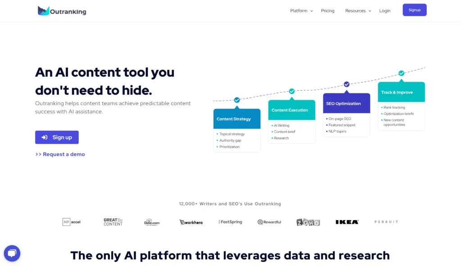Click the Debt.com logo
461x266 pixels.
(x=152, y=222)
